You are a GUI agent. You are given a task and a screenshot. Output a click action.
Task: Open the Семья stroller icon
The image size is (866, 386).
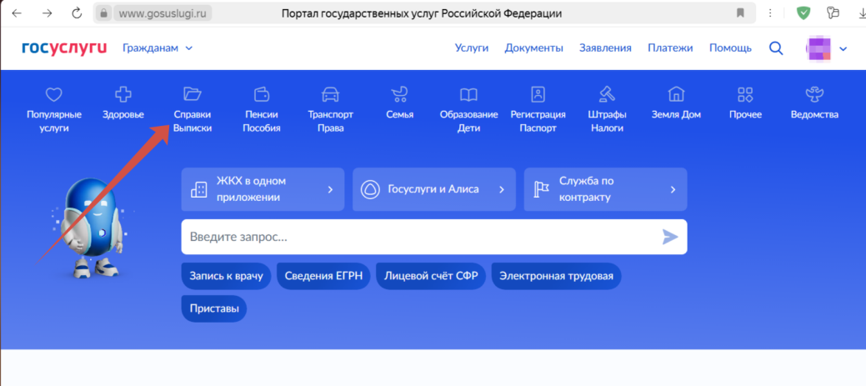point(400,94)
